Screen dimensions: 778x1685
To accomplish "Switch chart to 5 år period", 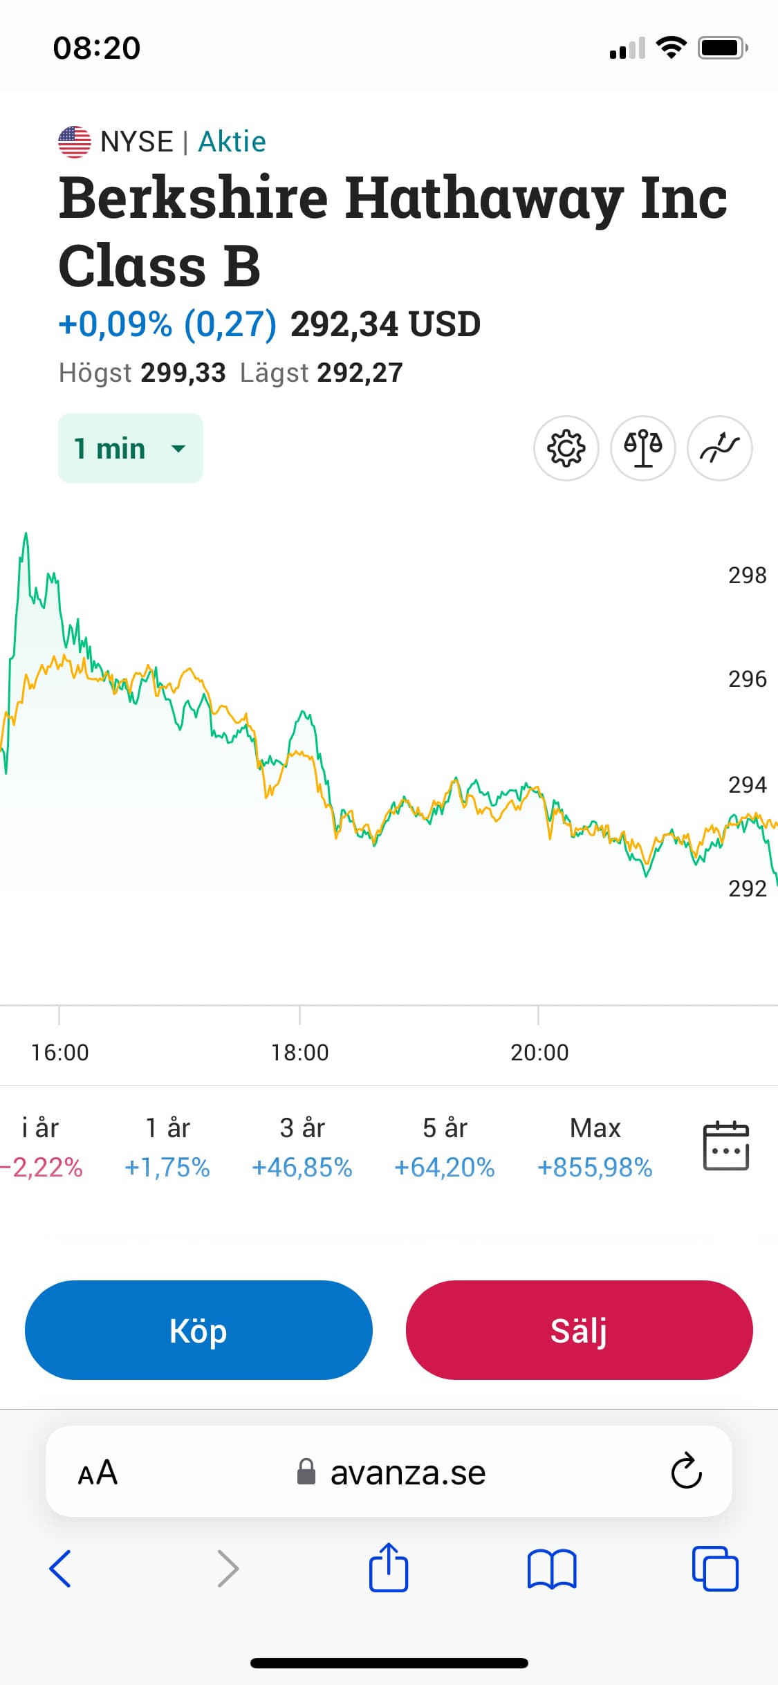I will click(445, 1147).
